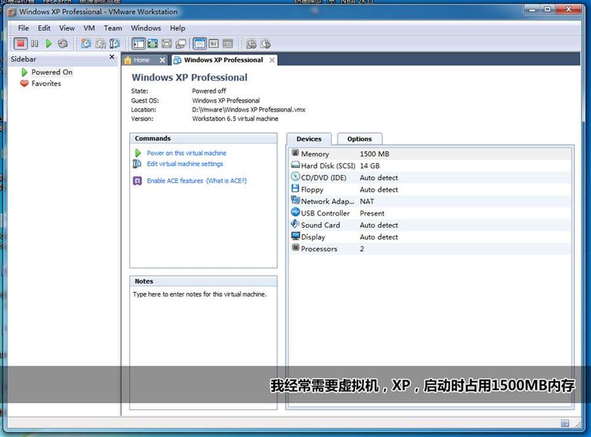Viewport: 591px width, 437px height.
Task: Click the 14 GB hard disk value
Action: click(369, 166)
